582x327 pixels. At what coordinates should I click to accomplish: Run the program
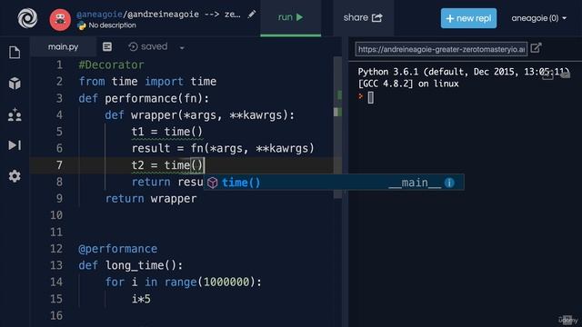(291, 17)
